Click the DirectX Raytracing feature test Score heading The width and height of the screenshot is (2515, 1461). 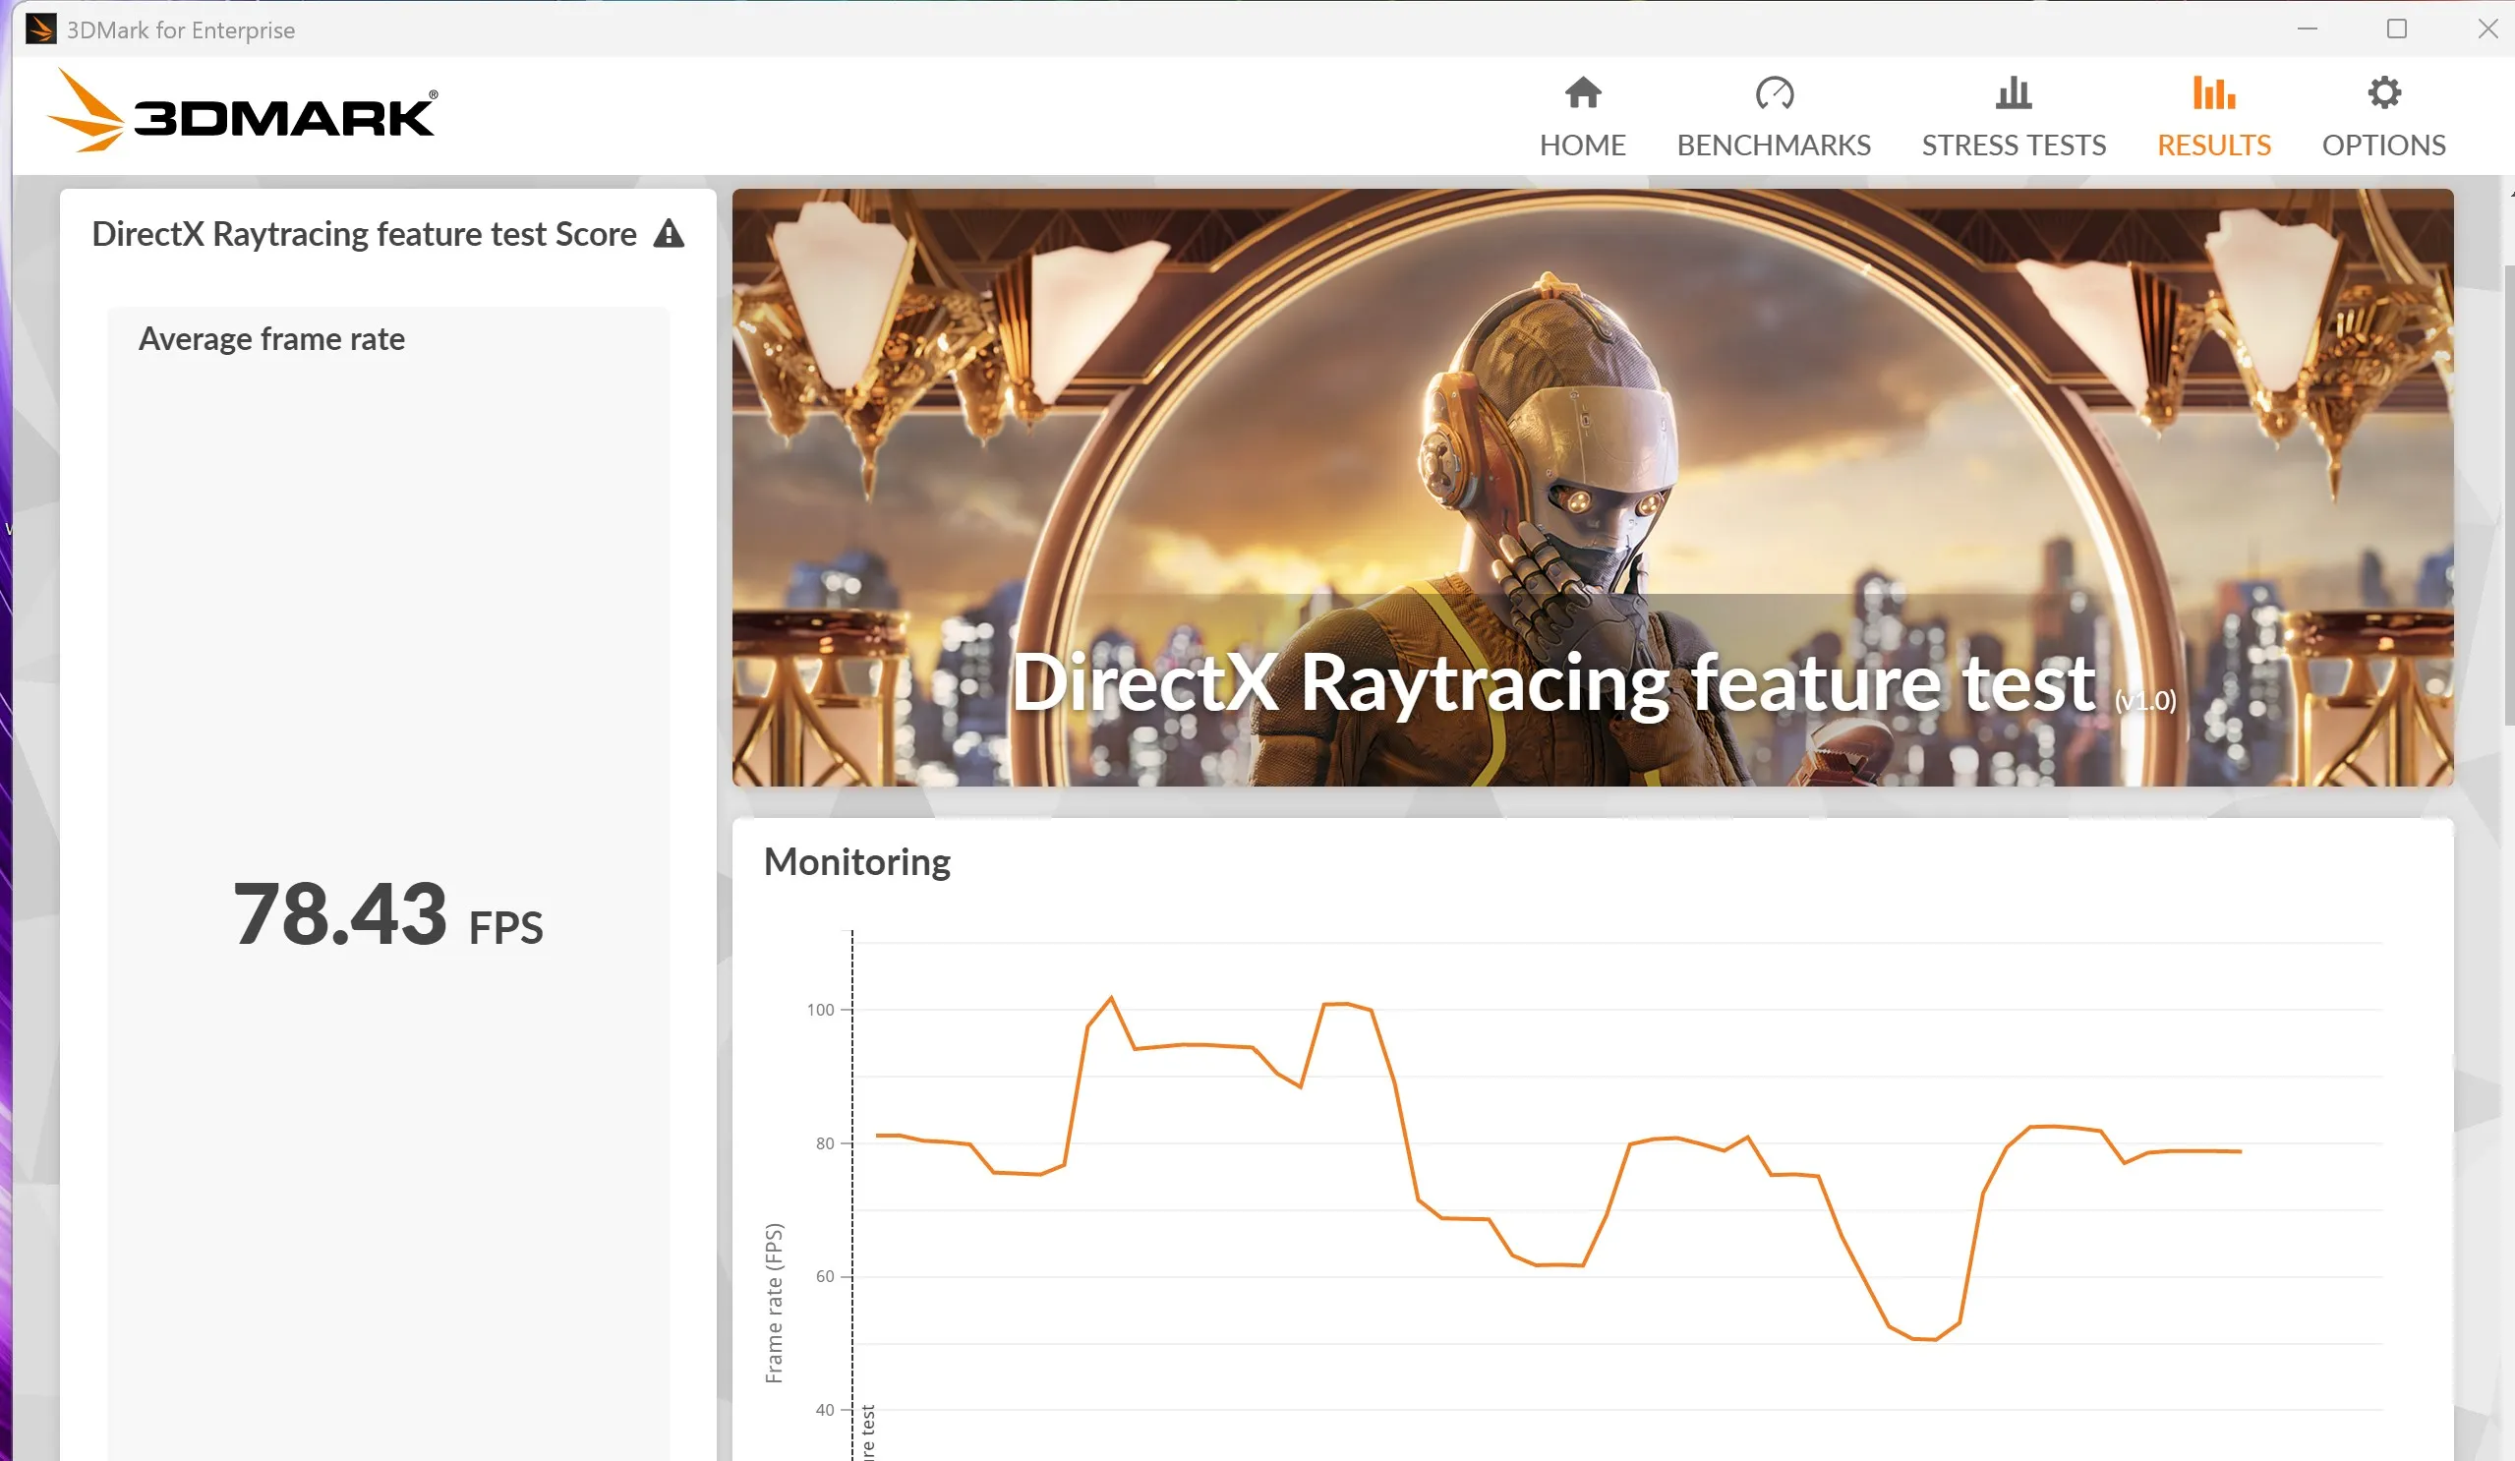pos(365,234)
